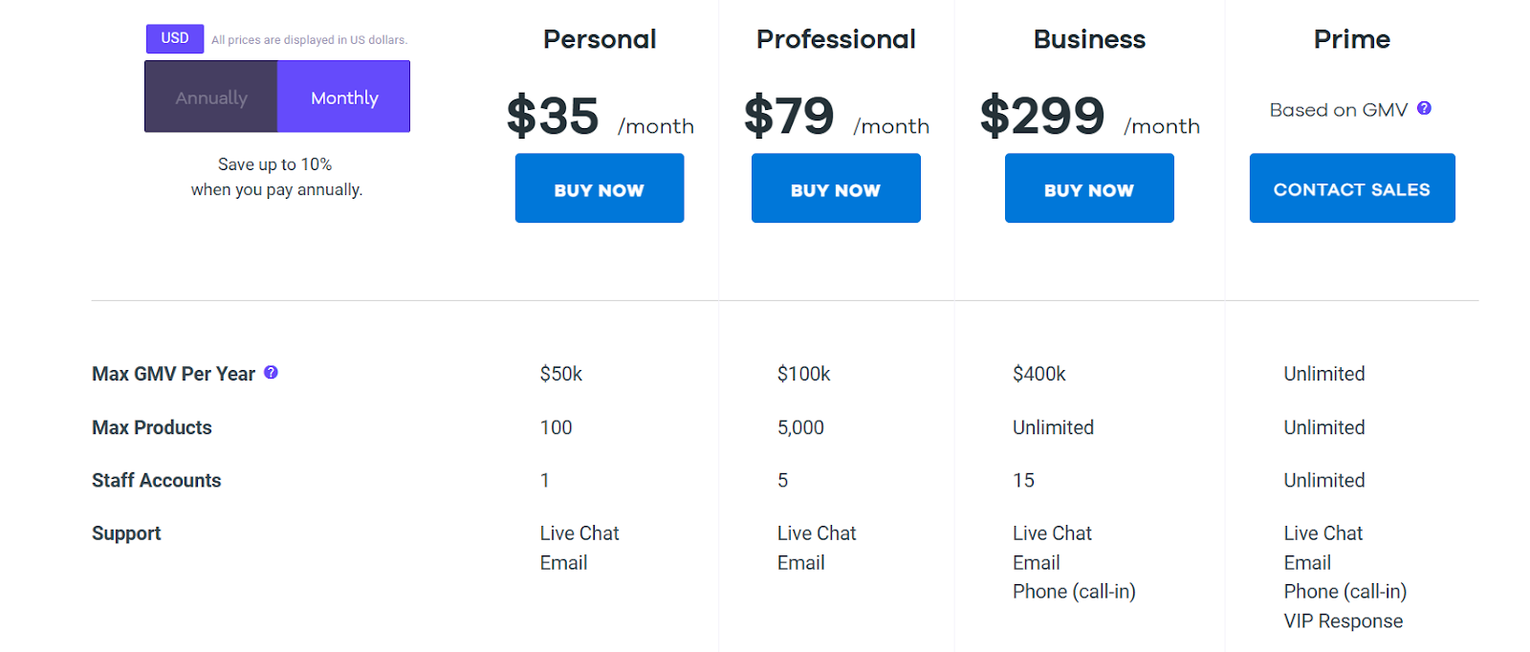Click the Support row label

tap(126, 533)
